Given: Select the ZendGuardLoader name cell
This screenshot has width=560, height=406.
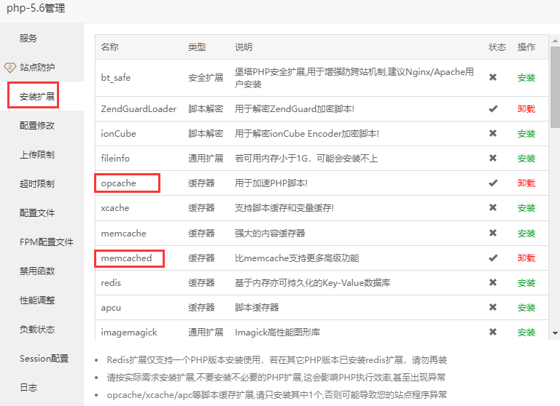Looking at the screenshot, I should point(139,108).
